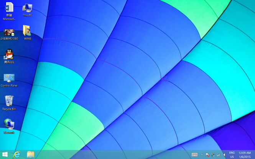
Task: Switch input language ENG US indicator
Action: [x=232, y=155]
